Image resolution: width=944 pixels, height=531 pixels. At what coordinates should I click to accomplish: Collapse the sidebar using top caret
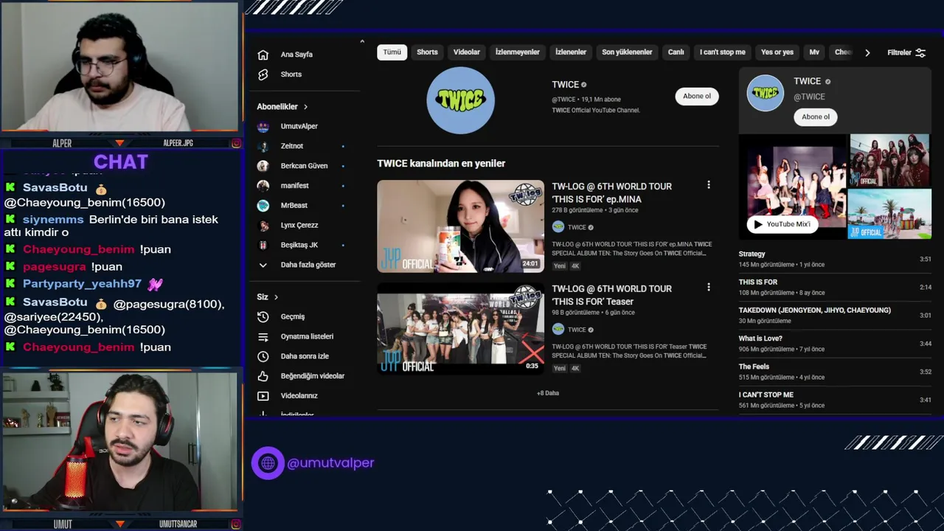click(362, 41)
